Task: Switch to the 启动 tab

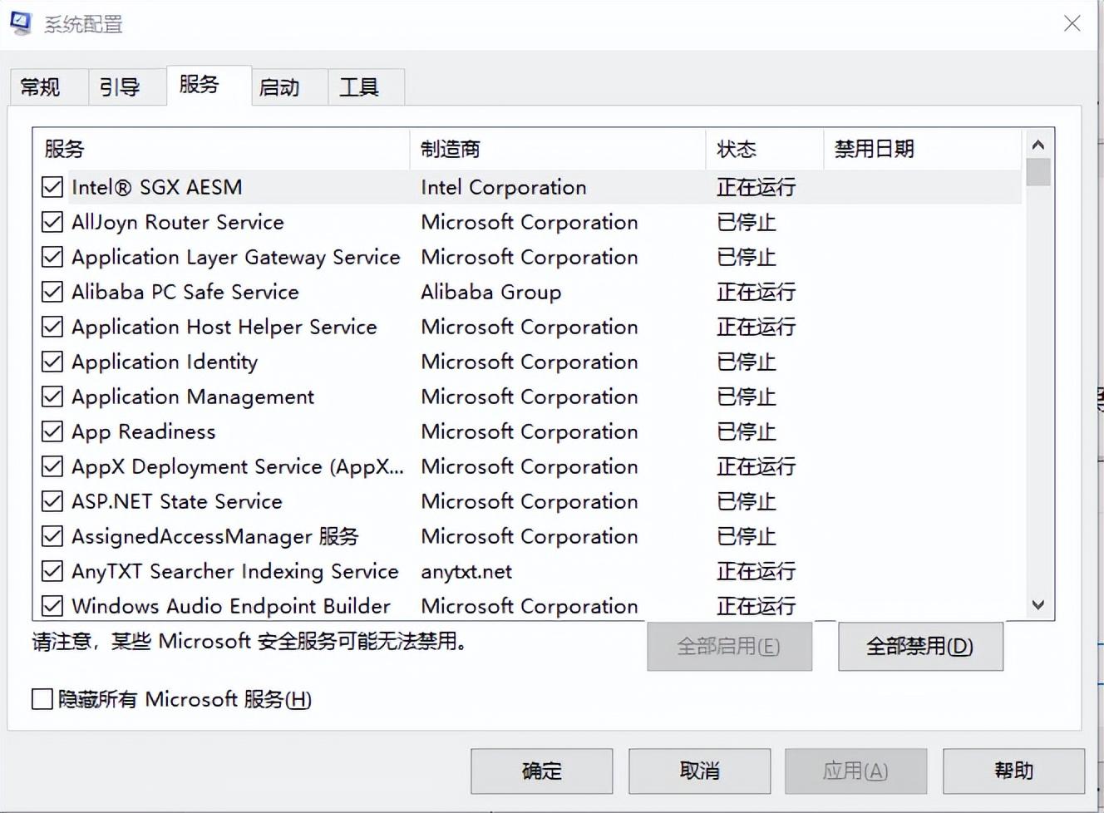Action: tap(279, 87)
